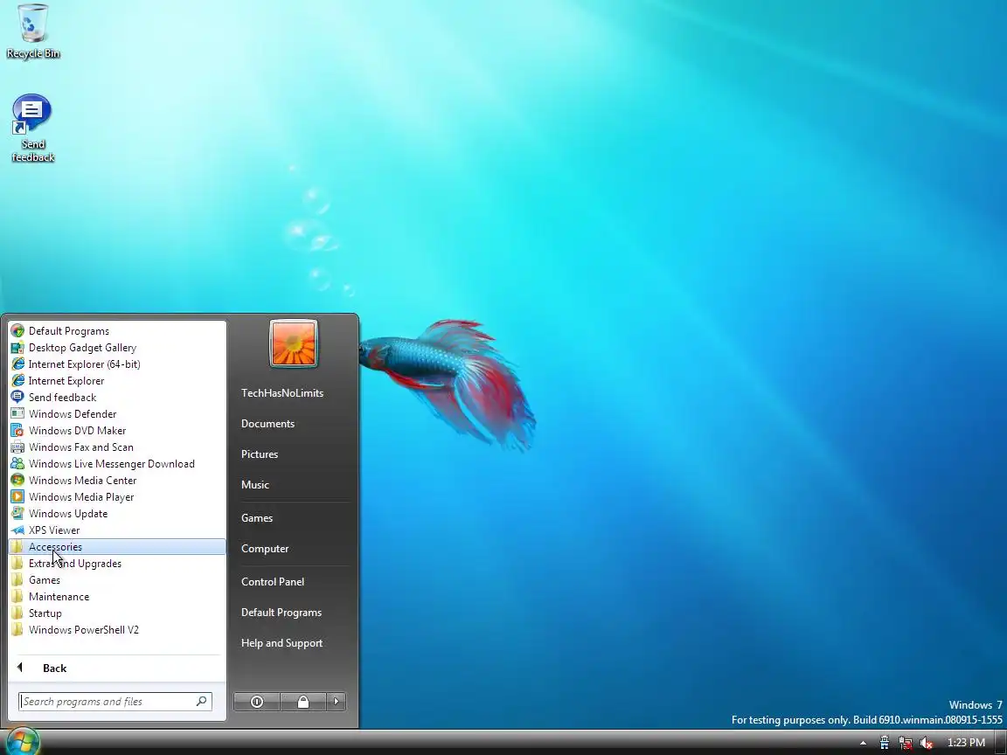Click the network tray icon with red mark
This screenshot has height=755, width=1007.
tap(906, 743)
